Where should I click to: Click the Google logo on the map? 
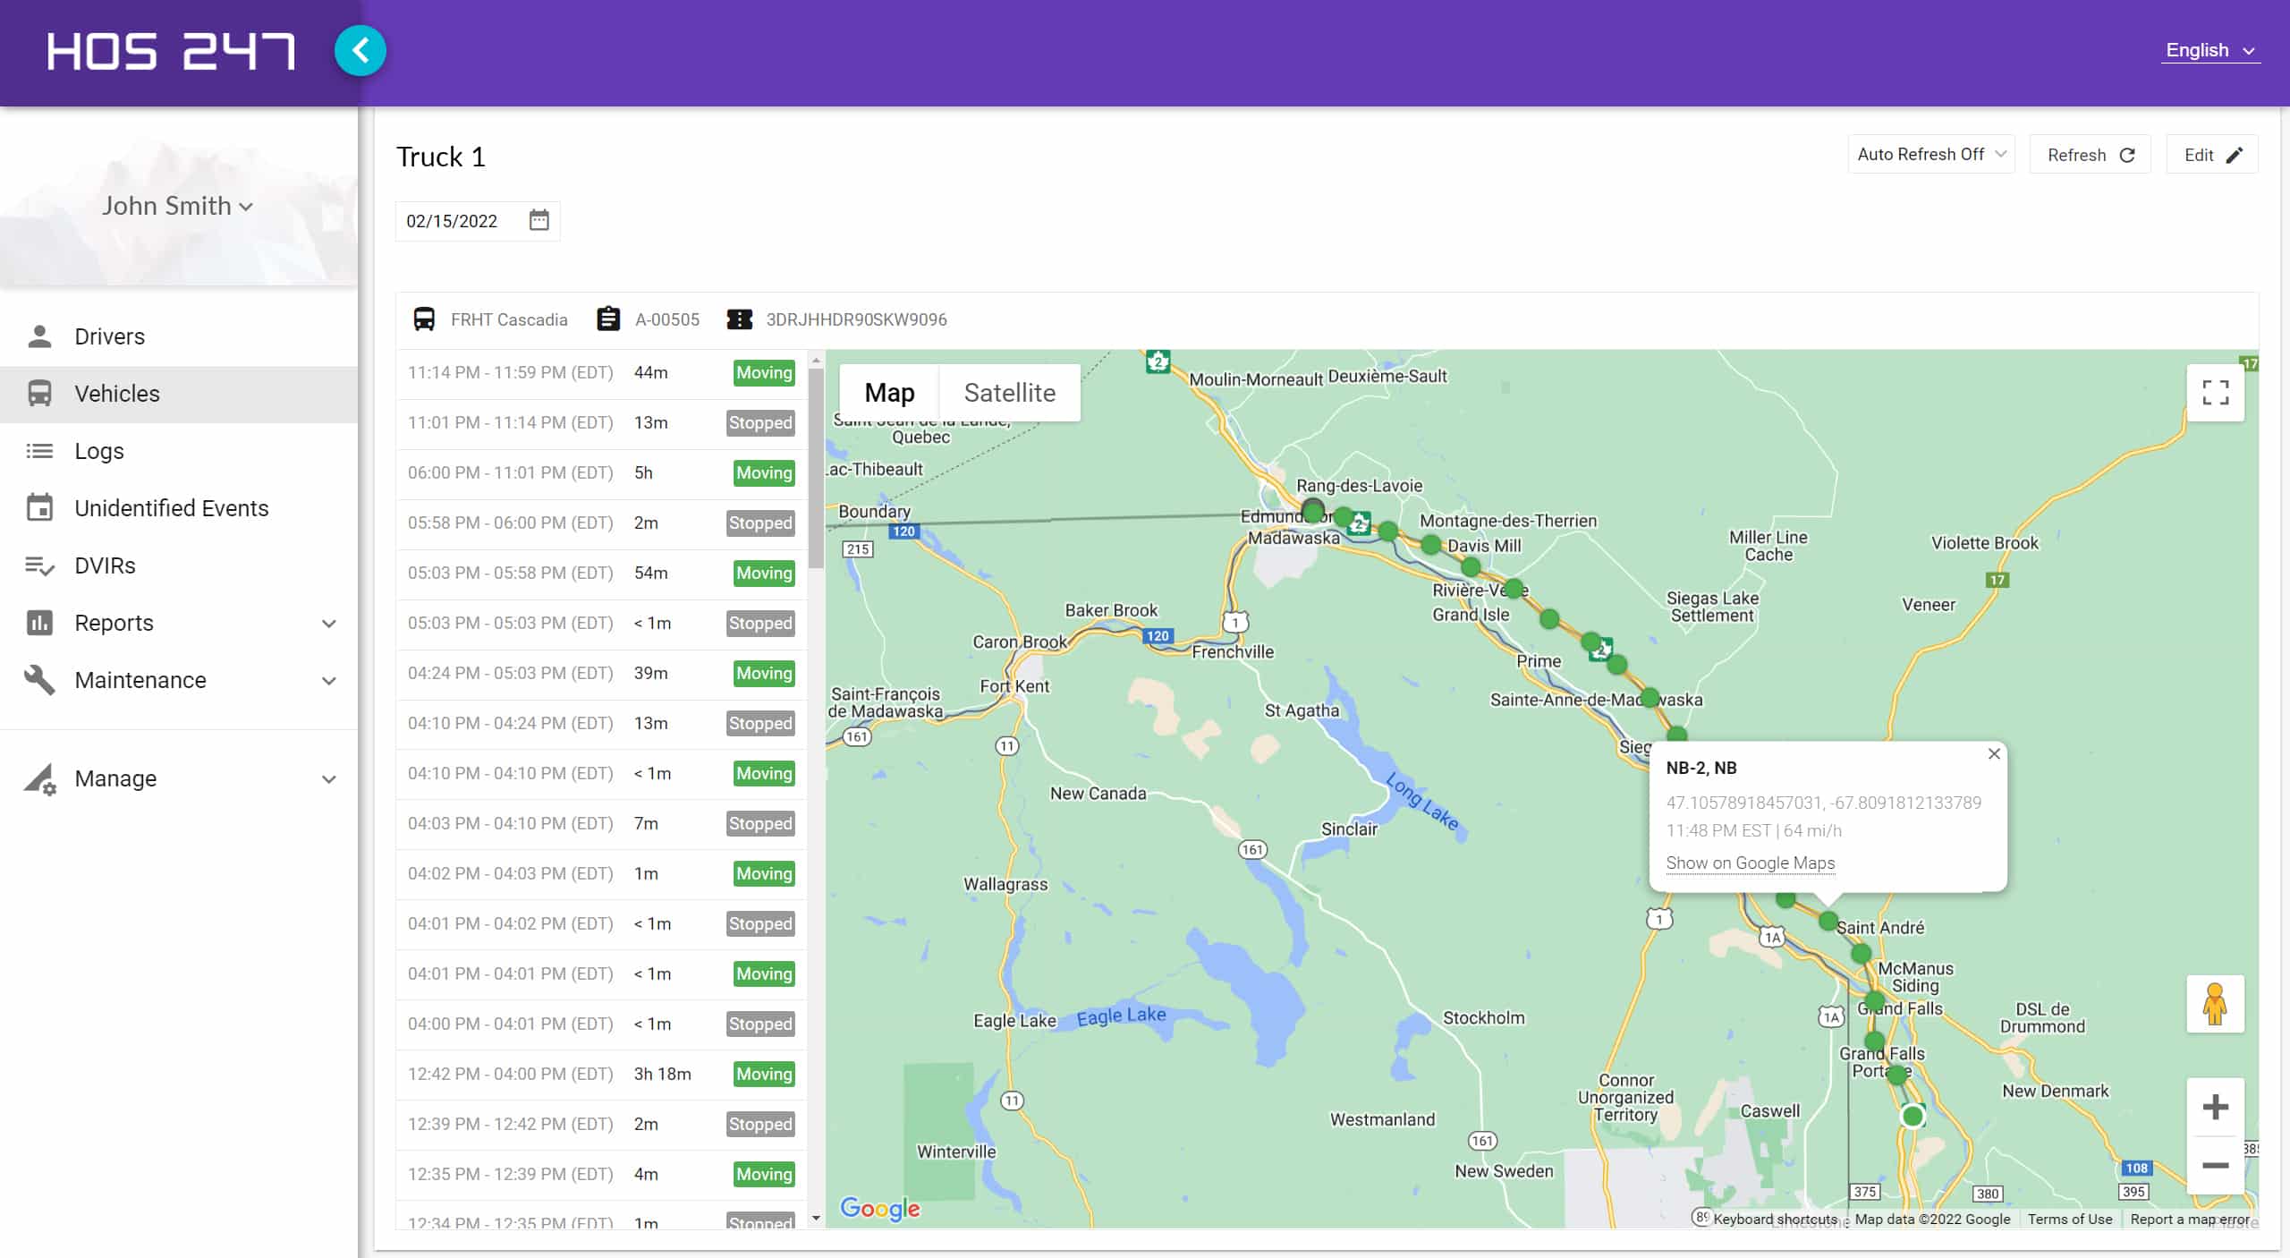click(x=880, y=1208)
